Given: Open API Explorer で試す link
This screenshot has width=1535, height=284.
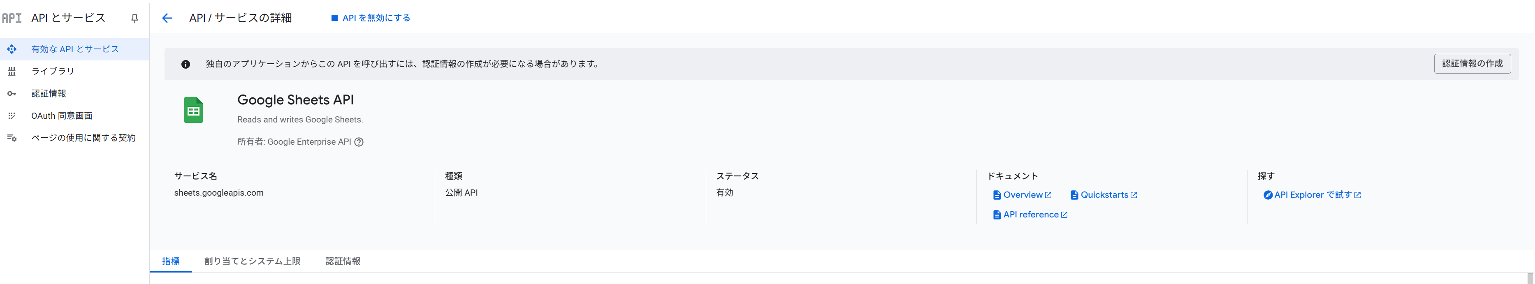Looking at the screenshot, I should [1312, 195].
